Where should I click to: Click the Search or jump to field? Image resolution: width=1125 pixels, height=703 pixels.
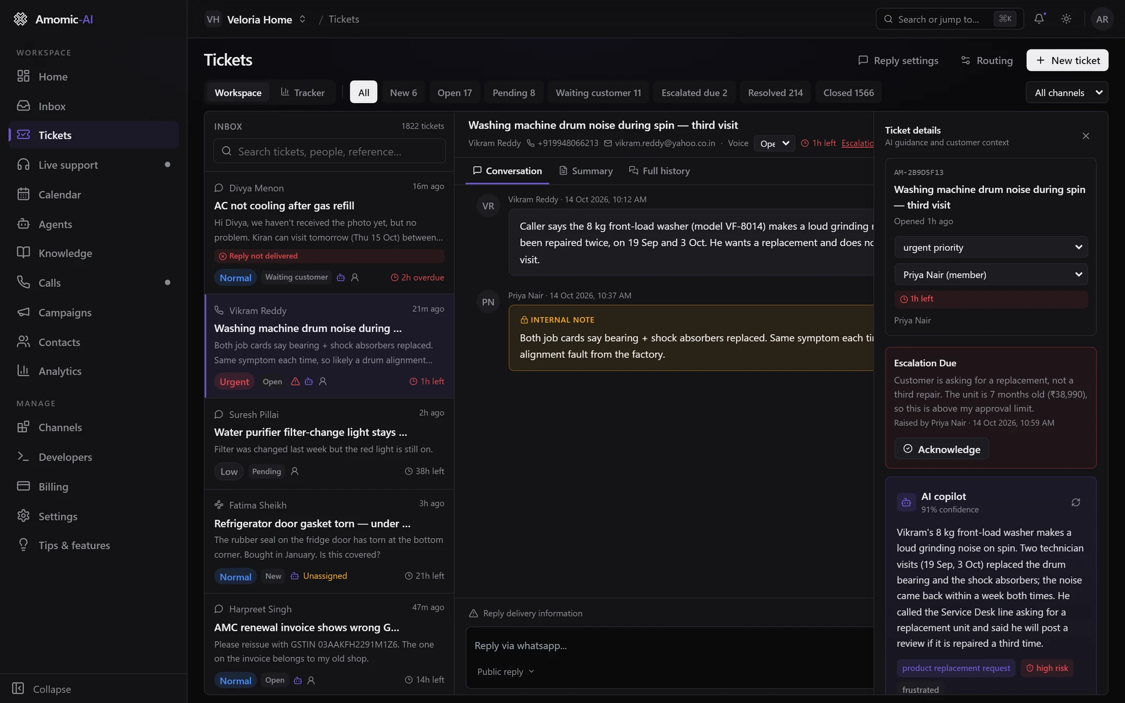tap(949, 19)
